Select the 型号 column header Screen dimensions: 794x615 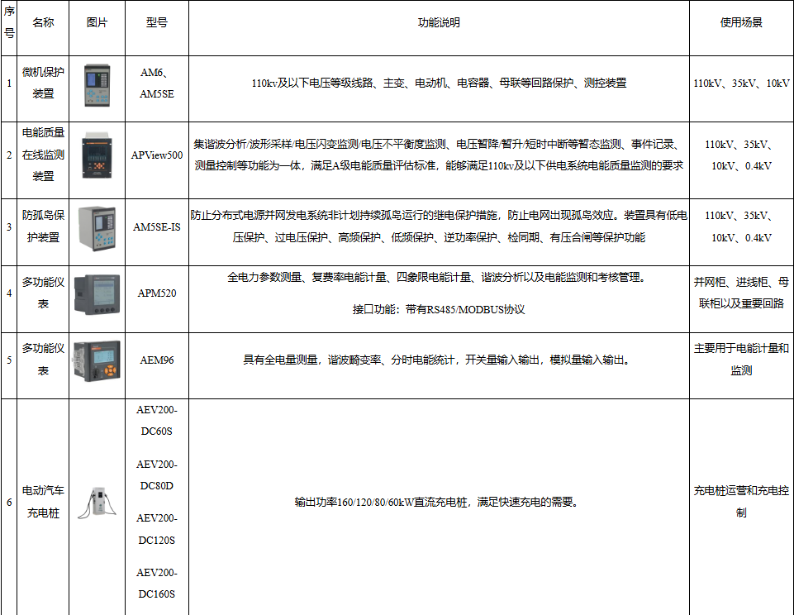coord(156,22)
